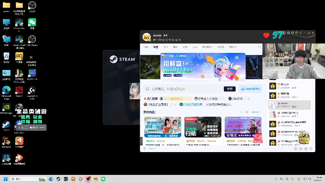Click the Windows Start button
The width and height of the screenshot is (325, 183).
(x=6, y=179)
